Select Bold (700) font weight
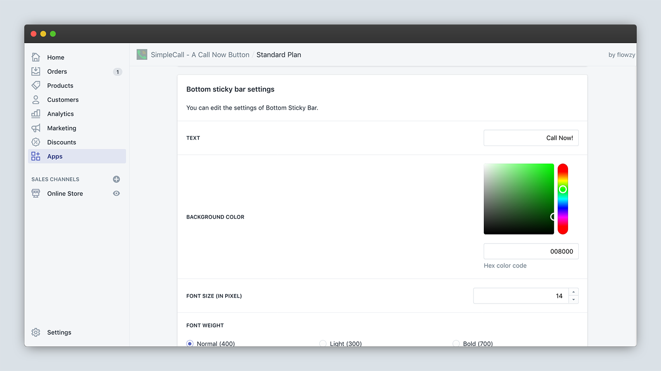Screen dimensions: 661x371 tap(456, 343)
